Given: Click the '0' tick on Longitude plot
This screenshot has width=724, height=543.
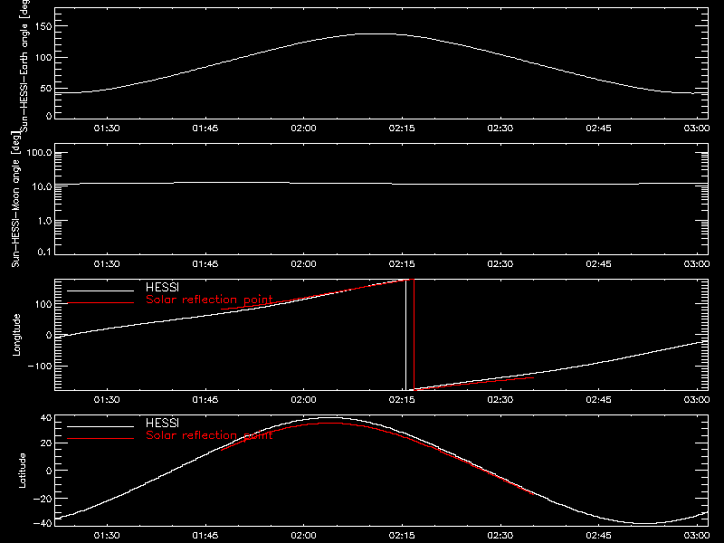Looking at the screenshot, I should (x=49, y=335).
